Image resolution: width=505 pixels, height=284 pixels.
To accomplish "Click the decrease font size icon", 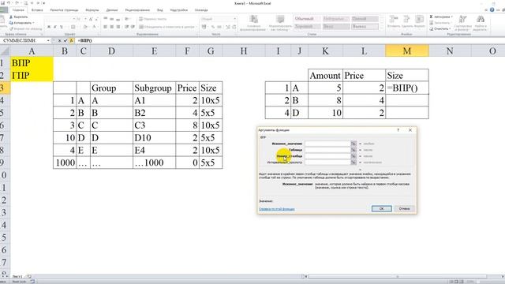I will tap(96, 19).
